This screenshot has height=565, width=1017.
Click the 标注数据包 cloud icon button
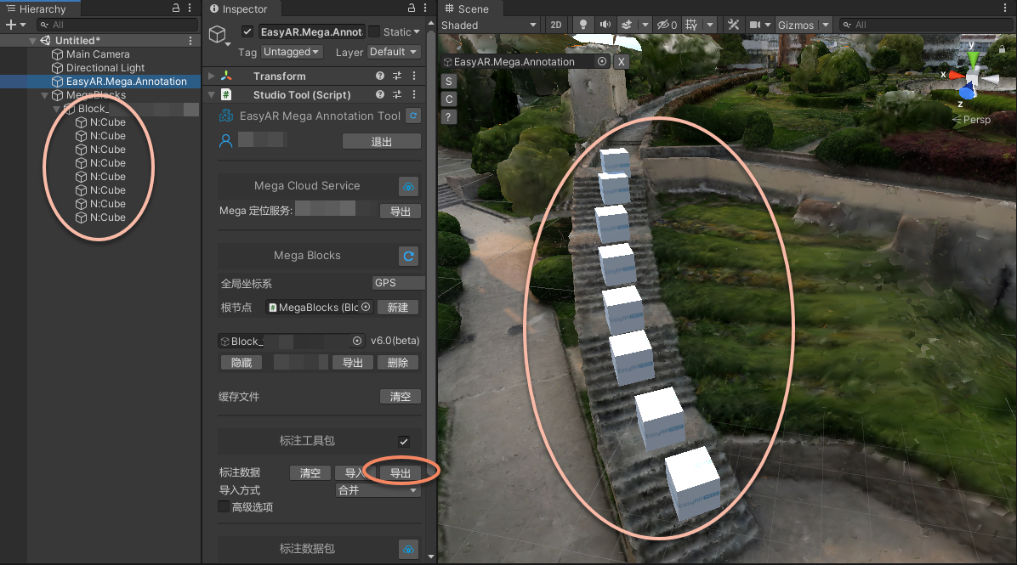click(409, 550)
